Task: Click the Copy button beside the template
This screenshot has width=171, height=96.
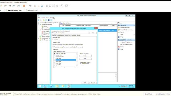Action: click(93, 33)
